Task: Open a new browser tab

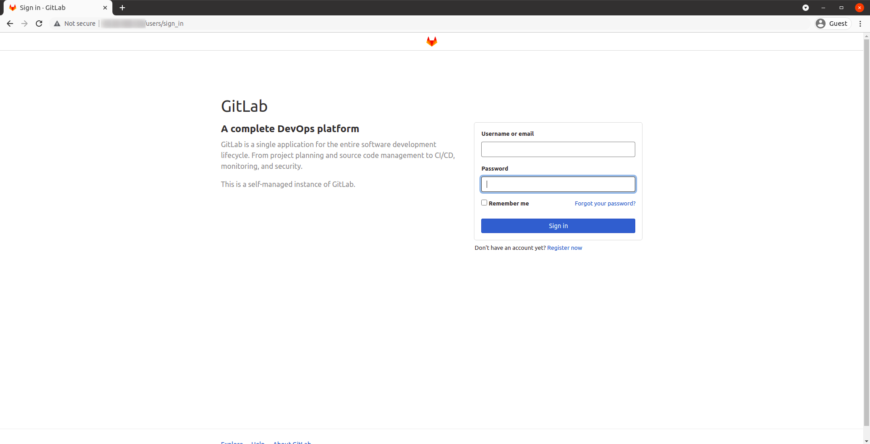Action: tap(122, 8)
